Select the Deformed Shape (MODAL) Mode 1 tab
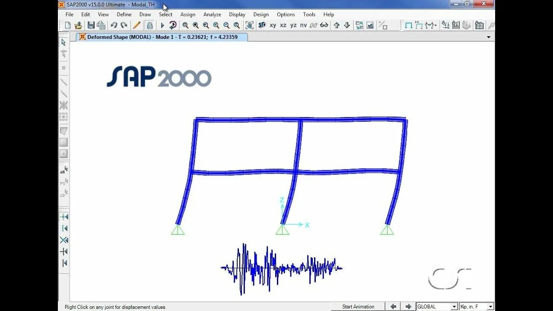 tap(162, 37)
